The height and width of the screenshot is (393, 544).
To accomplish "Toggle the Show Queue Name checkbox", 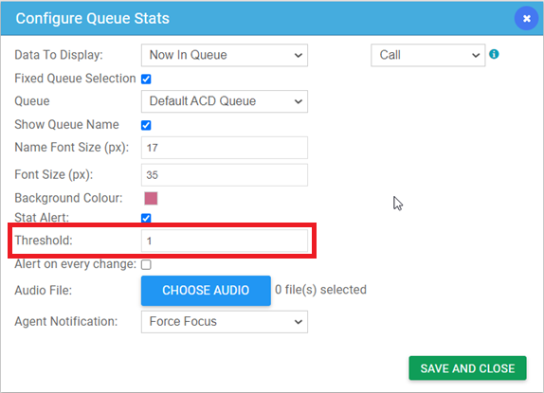I will (x=146, y=125).
